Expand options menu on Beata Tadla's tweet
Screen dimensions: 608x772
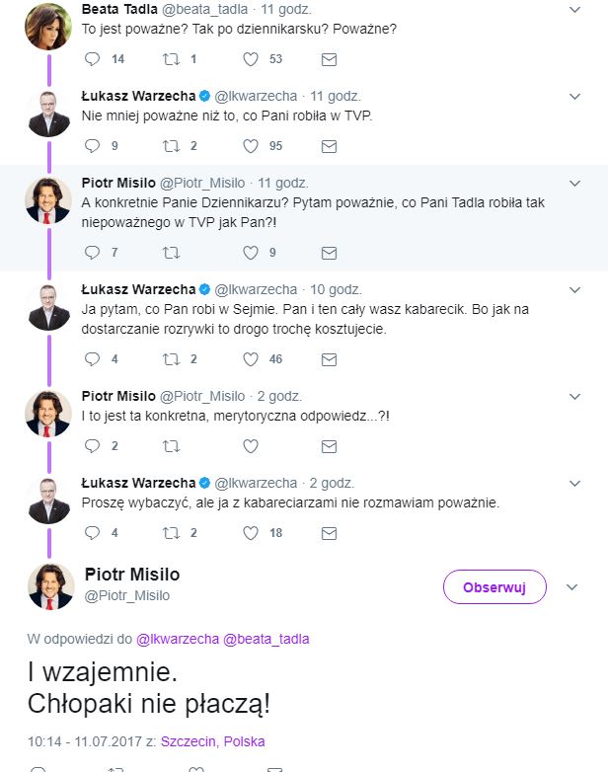coord(574,9)
